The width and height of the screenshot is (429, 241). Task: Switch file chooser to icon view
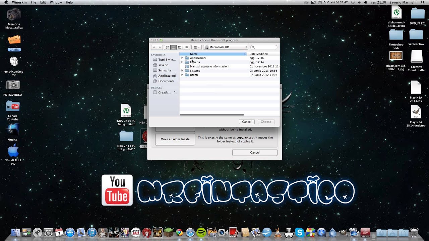pyautogui.click(x=167, y=47)
